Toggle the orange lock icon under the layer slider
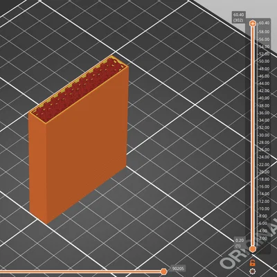 pos(253,262)
